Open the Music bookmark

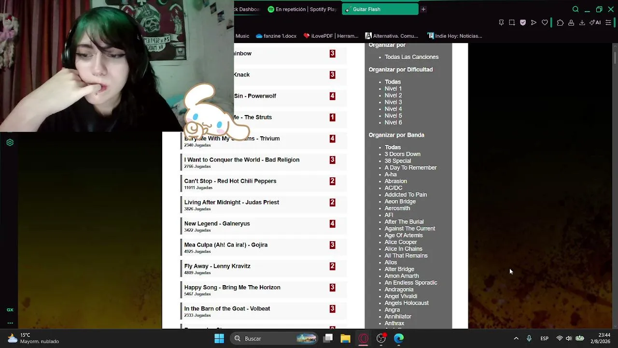click(x=242, y=36)
